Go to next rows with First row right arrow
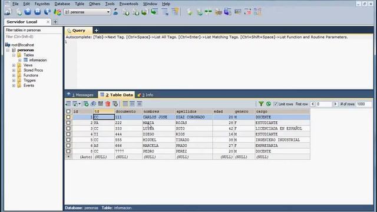The width and height of the screenshot is (377, 212). pyautogui.click(x=335, y=104)
